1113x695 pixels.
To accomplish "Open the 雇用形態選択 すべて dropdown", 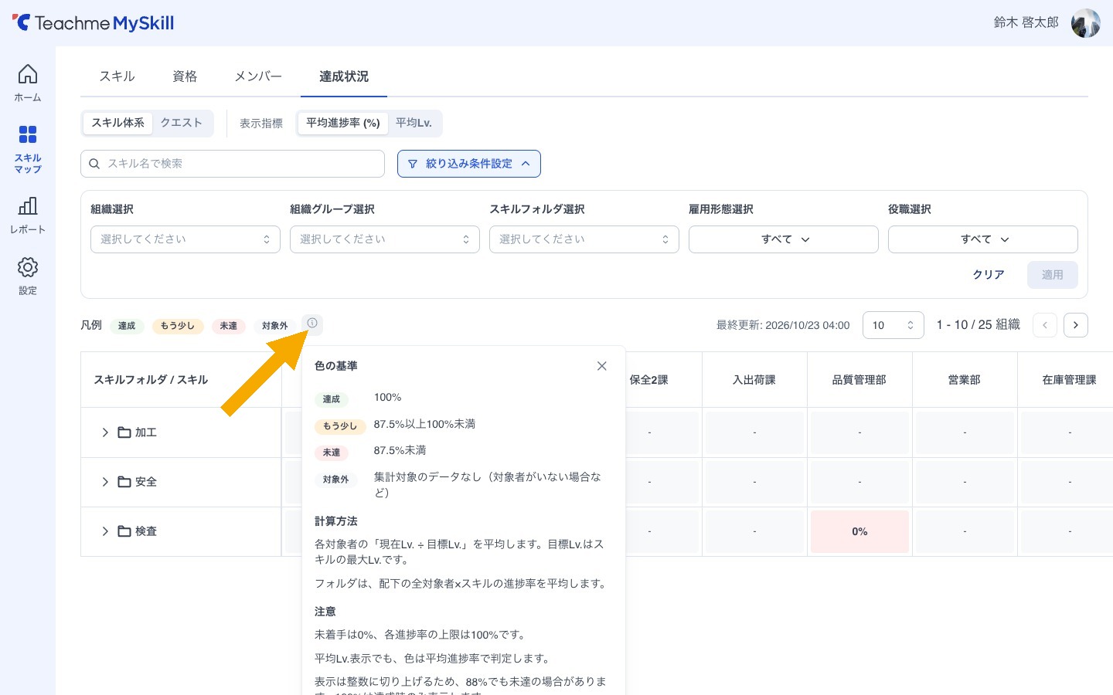I will tap(784, 239).
